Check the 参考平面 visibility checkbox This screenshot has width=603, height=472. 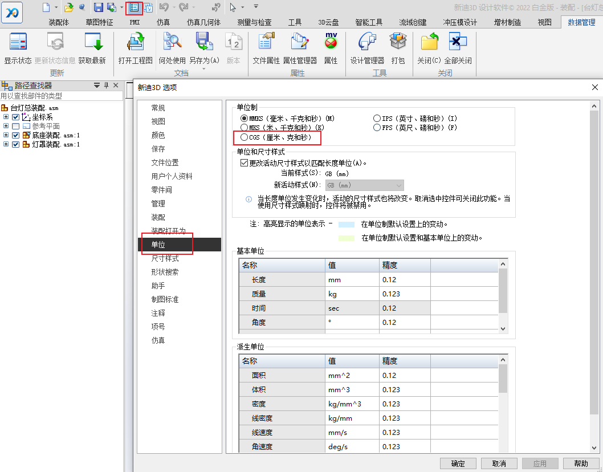pos(16,126)
